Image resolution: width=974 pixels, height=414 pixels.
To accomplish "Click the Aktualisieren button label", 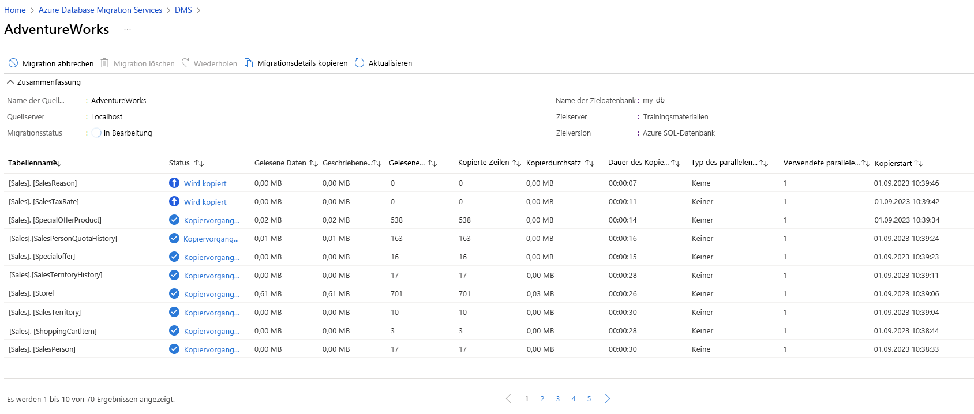I will click(x=391, y=63).
